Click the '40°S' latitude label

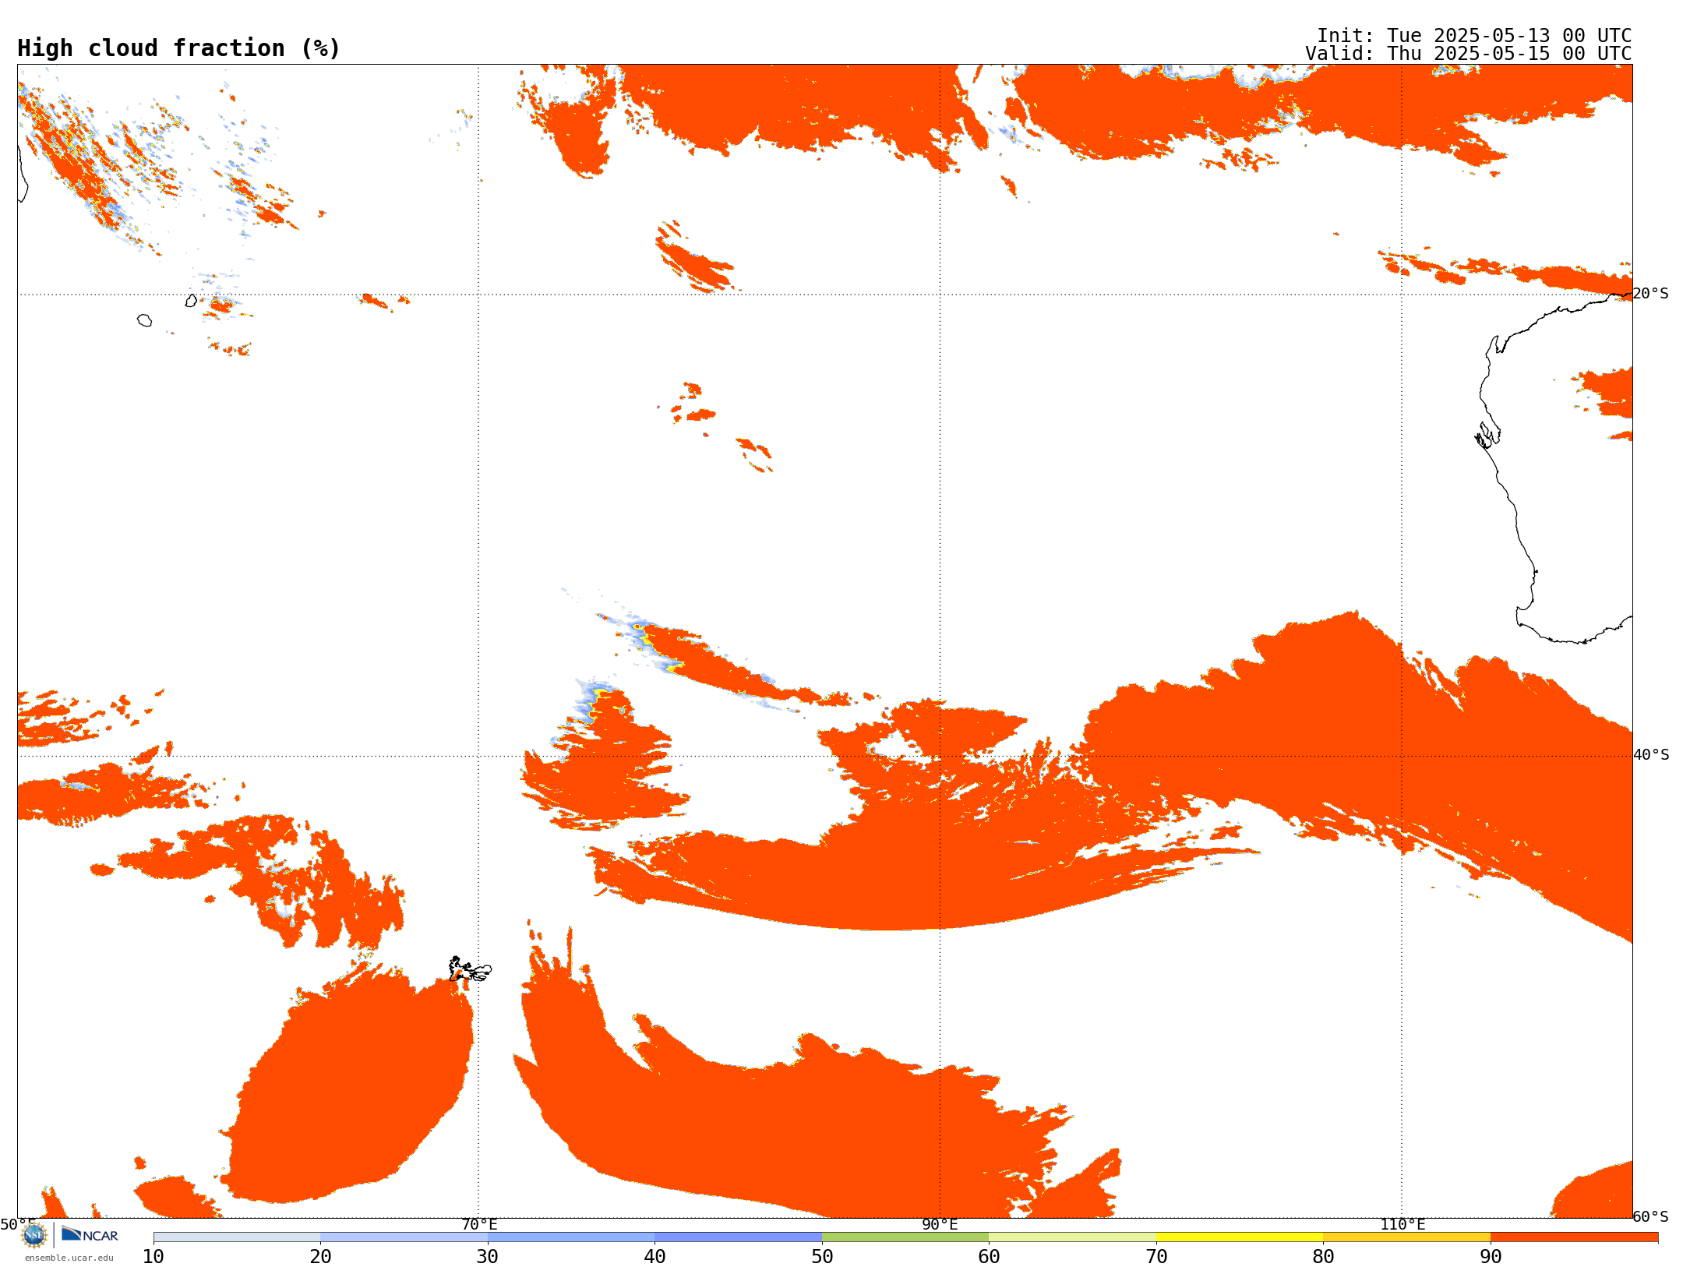point(1651,755)
